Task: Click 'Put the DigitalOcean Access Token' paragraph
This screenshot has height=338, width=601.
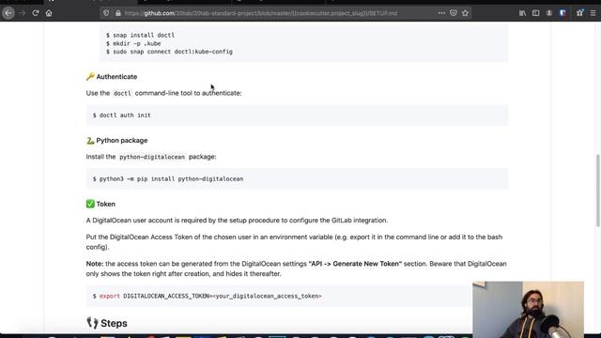Action: point(294,242)
